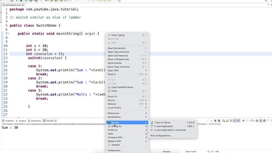272x153 pixels.
Task: Expand the Local History submenu
Action: pyautogui.click(x=127, y=108)
